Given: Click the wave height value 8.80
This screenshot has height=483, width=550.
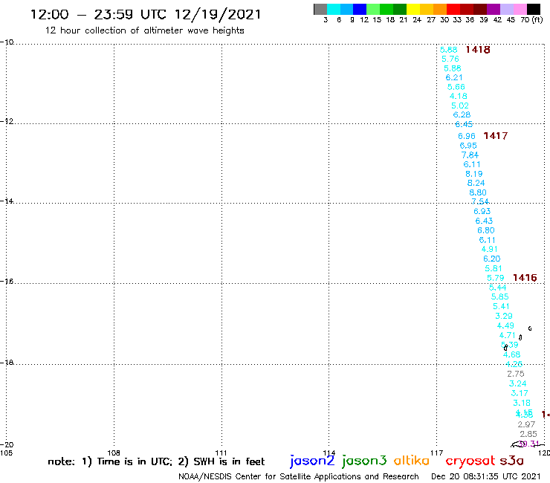Looking at the screenshot, I should coord(478,192).
